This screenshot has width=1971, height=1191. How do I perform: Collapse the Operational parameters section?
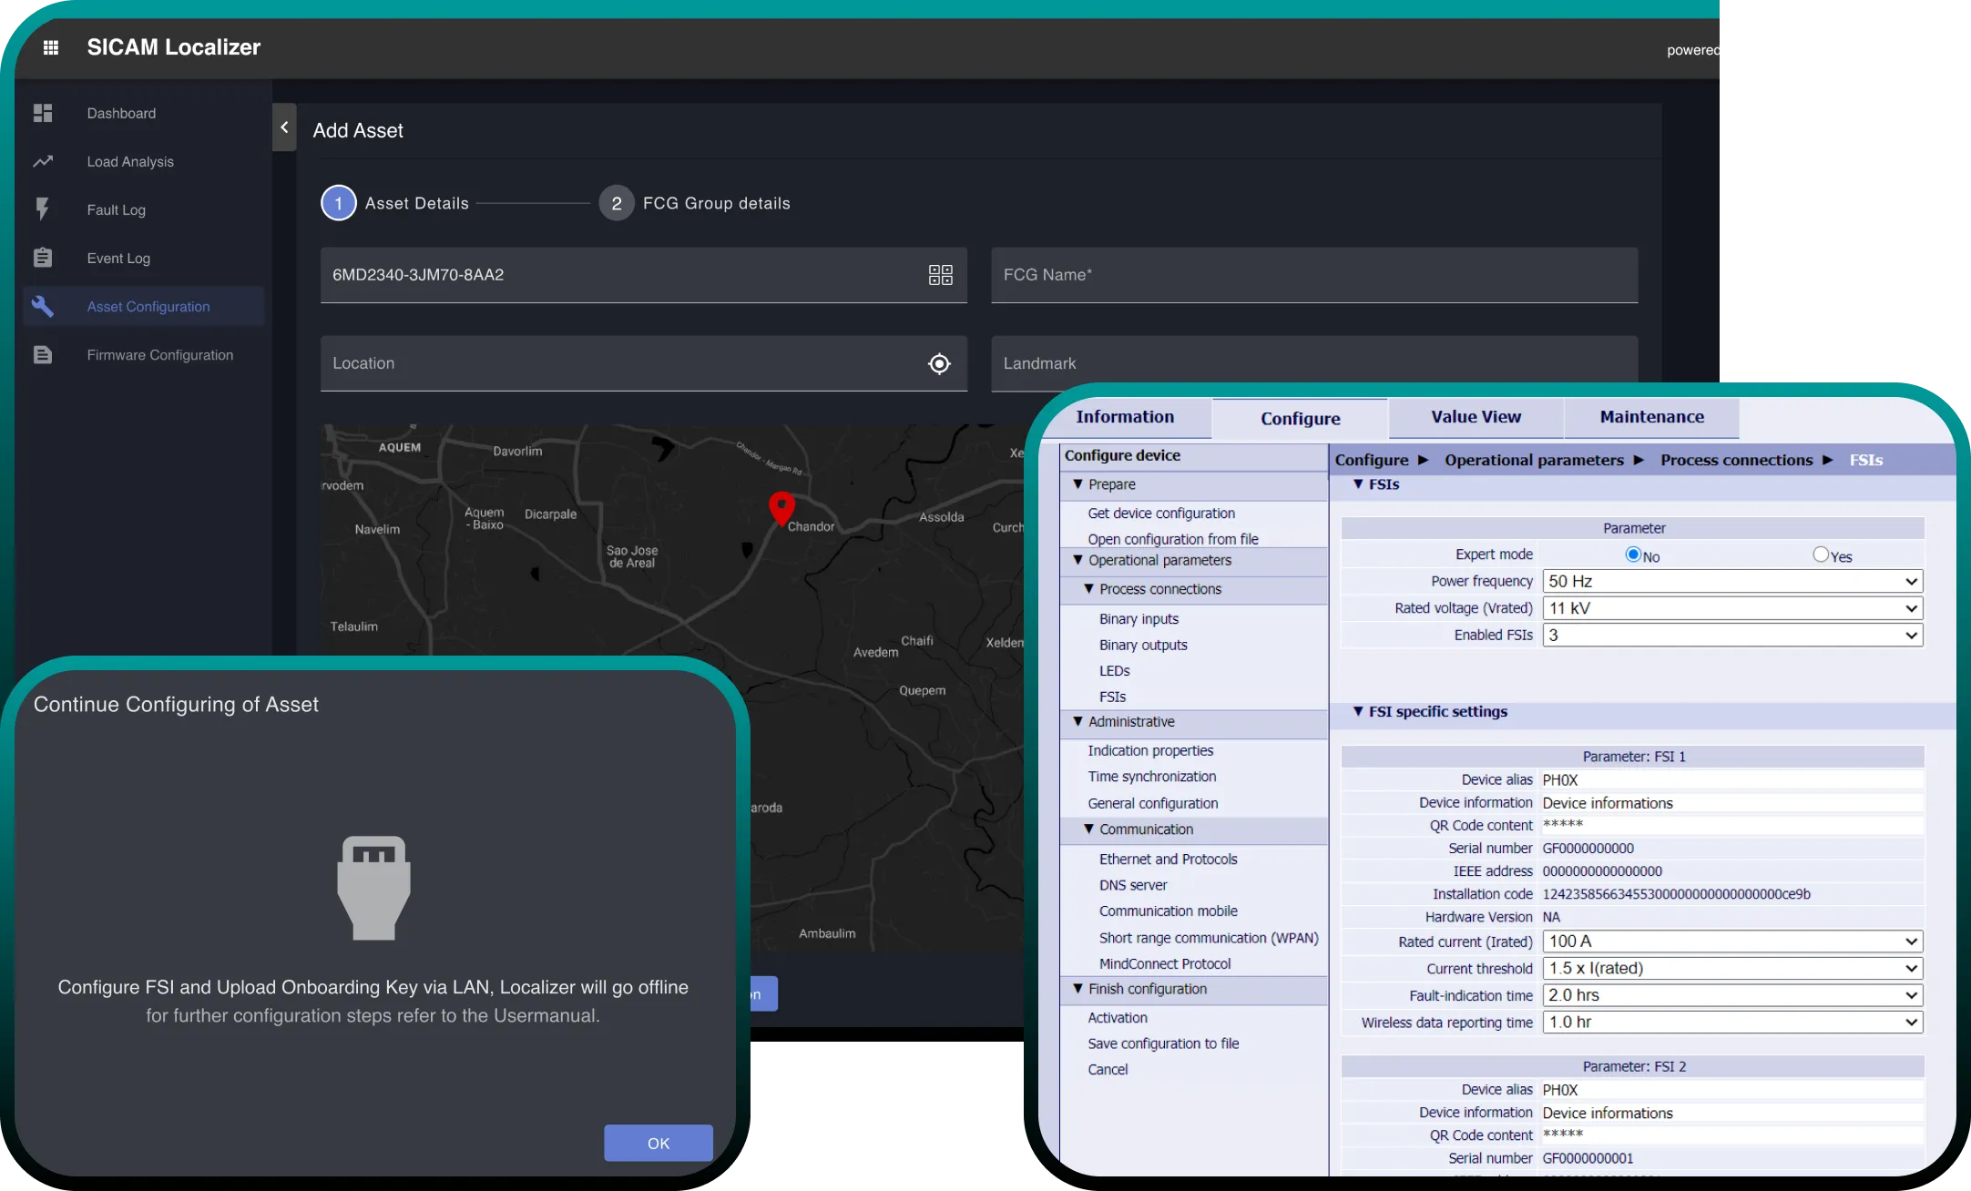pyautogui.click(x=1078, y=560)
